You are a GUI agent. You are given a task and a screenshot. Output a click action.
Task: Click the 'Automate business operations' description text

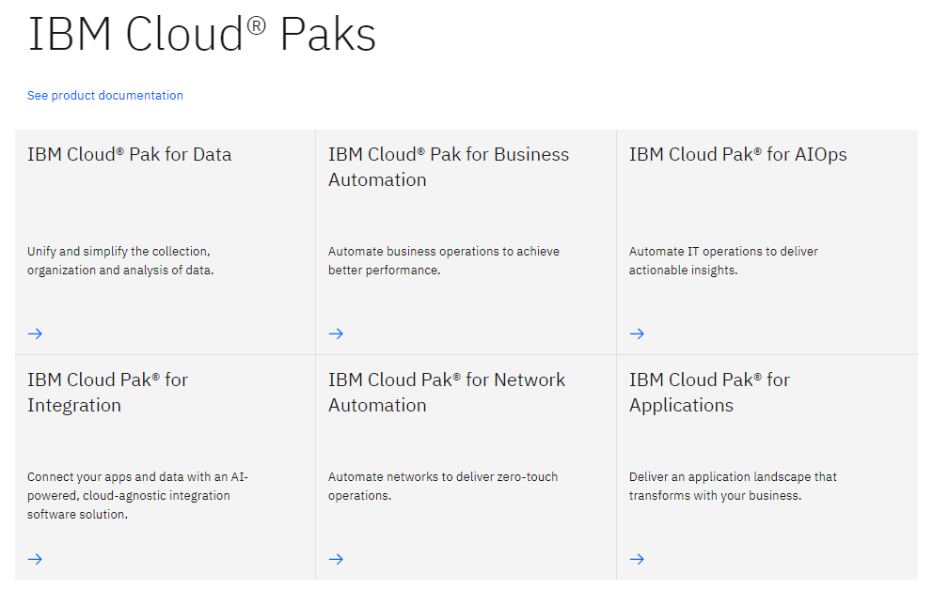click(x=443, y=261)
